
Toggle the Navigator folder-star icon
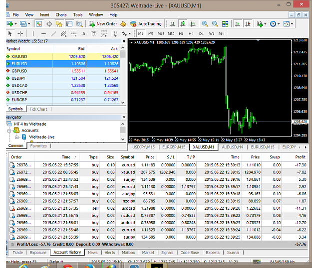59,24
